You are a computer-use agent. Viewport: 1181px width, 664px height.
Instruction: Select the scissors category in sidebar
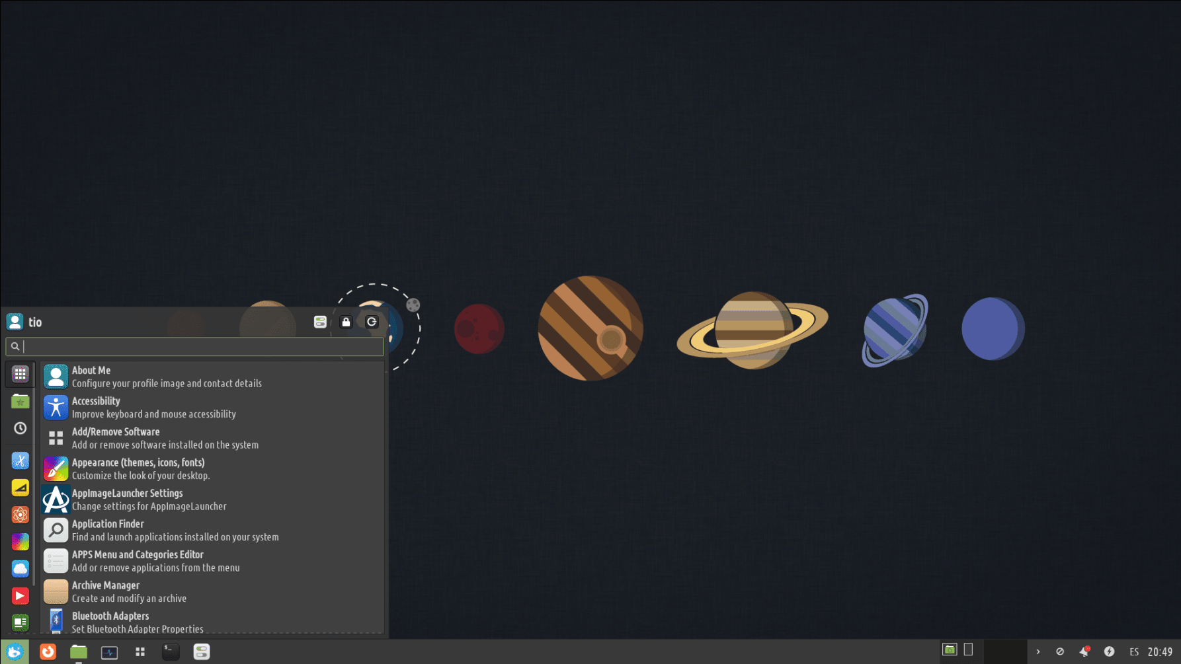pos(20,461)
